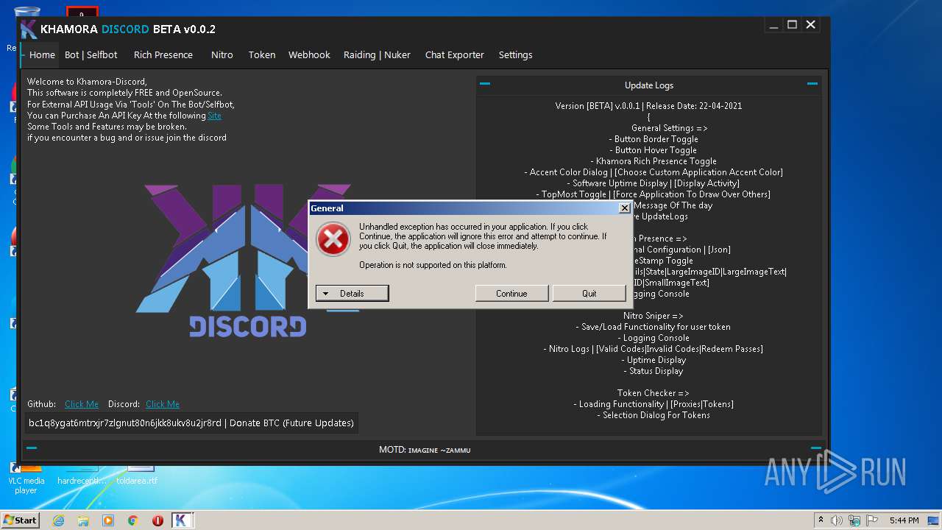Close the General error dialog
Image resolution: width=942 pixels, height=530 pixels.
(x=624, y=208)
